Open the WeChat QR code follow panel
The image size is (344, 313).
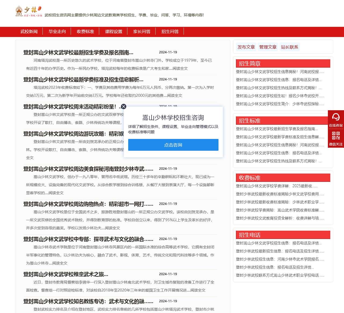(x=336, y=138)
